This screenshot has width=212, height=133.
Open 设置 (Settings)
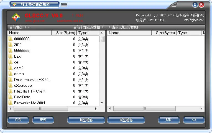click(18, 120)
